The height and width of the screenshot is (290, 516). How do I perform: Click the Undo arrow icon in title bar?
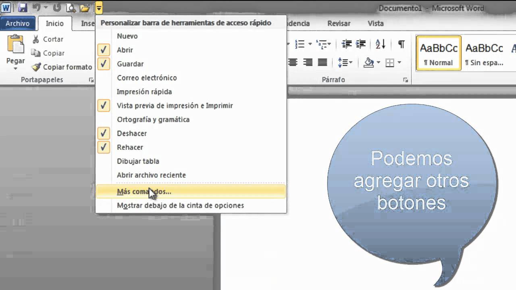pyautogui.click(x=36, y=7)
